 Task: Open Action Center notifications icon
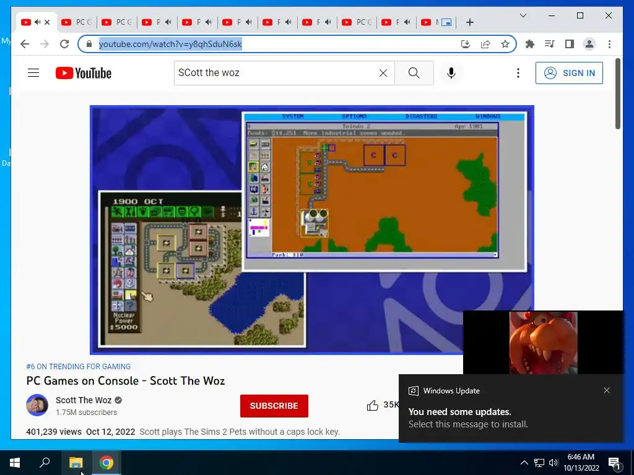coord(614,463)
